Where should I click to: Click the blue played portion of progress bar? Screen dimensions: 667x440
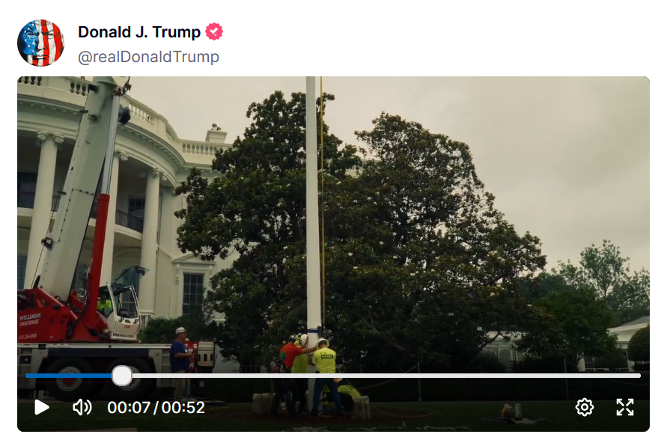tap(69, 376)
